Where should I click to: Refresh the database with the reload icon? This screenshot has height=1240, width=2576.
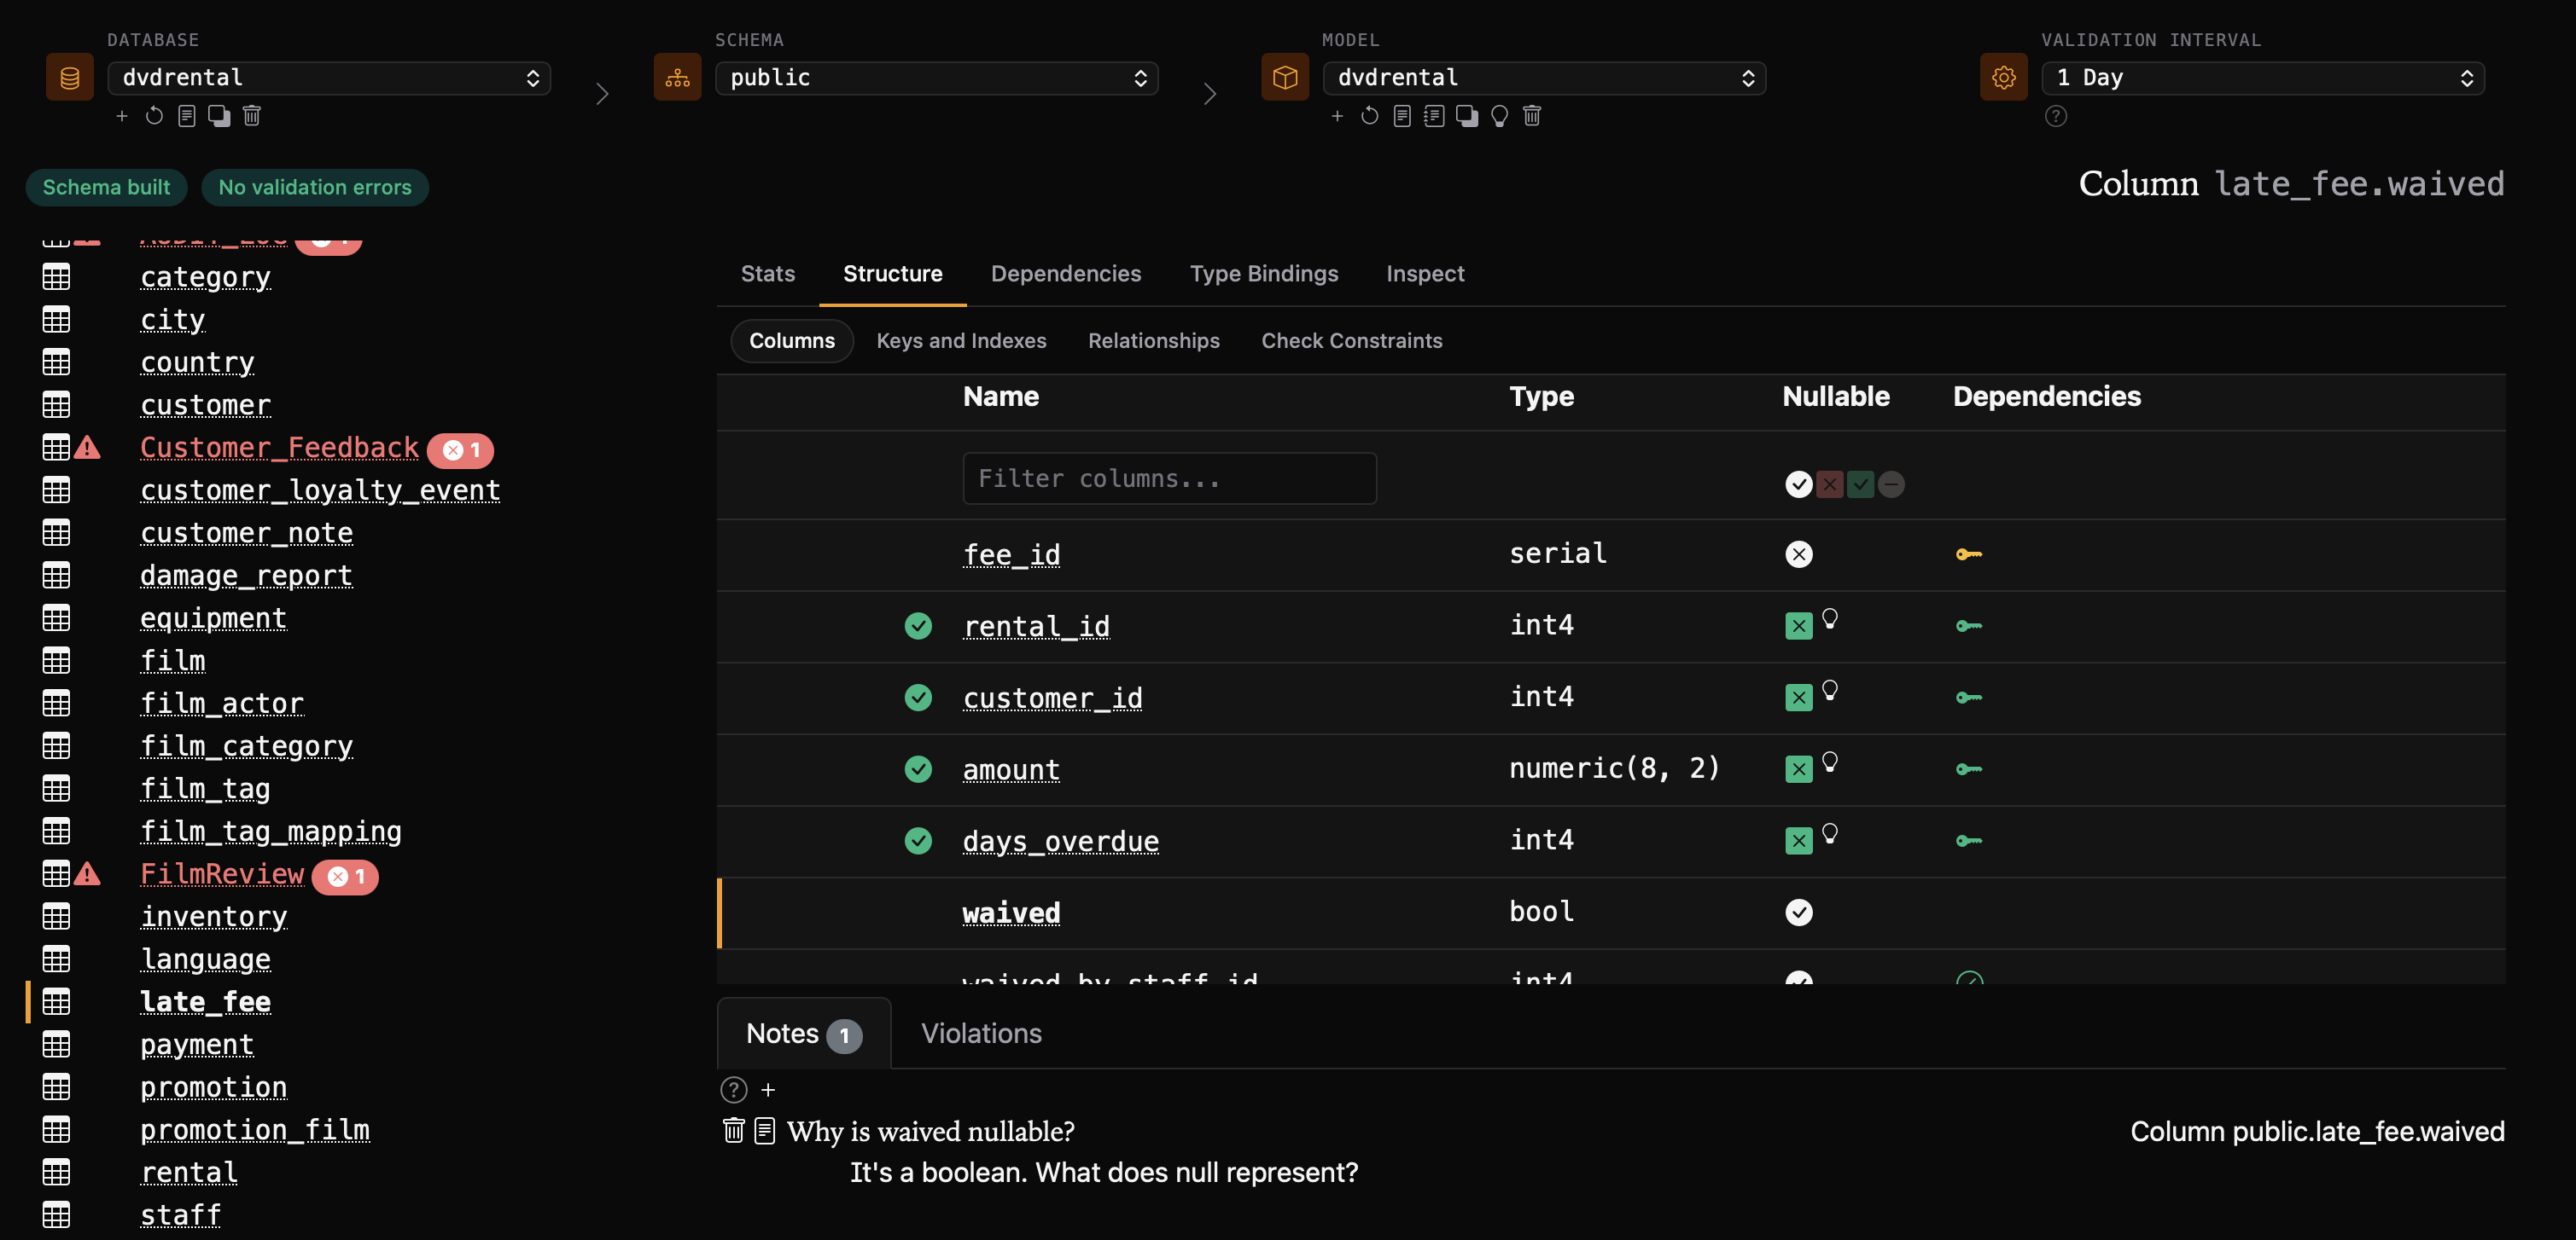point(154,116)
